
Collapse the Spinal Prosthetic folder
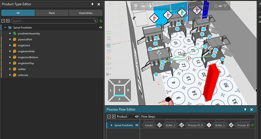pos(5,28)
